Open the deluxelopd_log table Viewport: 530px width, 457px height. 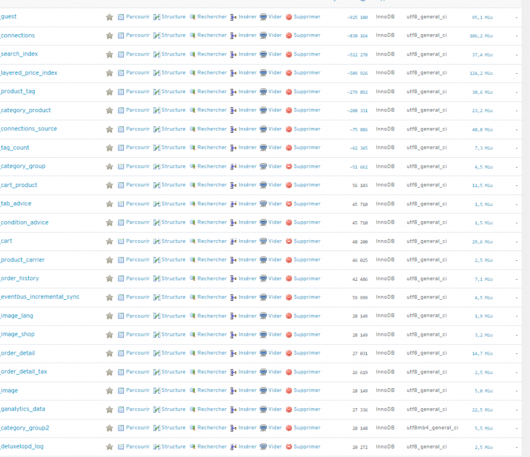[x=22, y=447]
